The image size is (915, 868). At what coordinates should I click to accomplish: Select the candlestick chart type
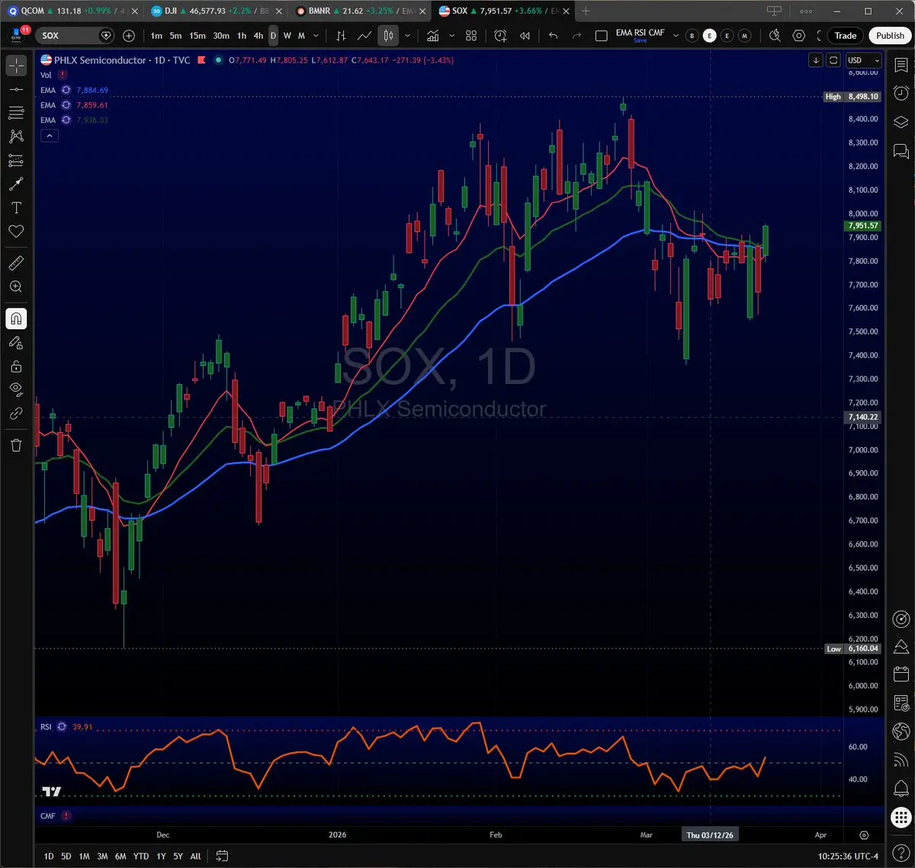tap(388, 36)
